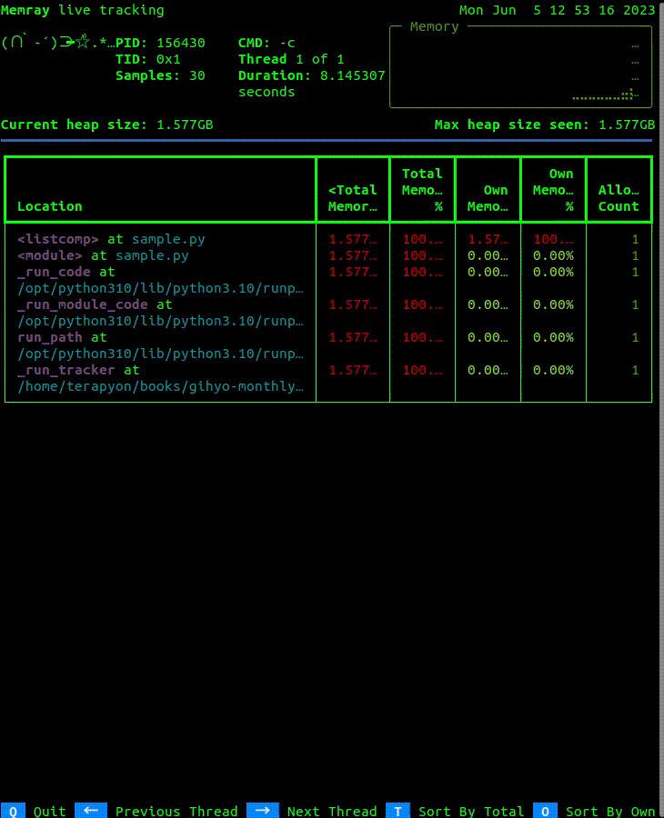Click the Location column header
The width and height of the screenshot is (664, 818).
(160, 190)
